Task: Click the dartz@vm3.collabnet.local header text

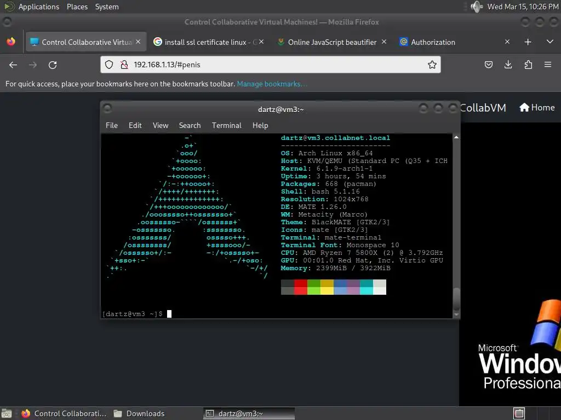Action: click(x=335, y=138)
